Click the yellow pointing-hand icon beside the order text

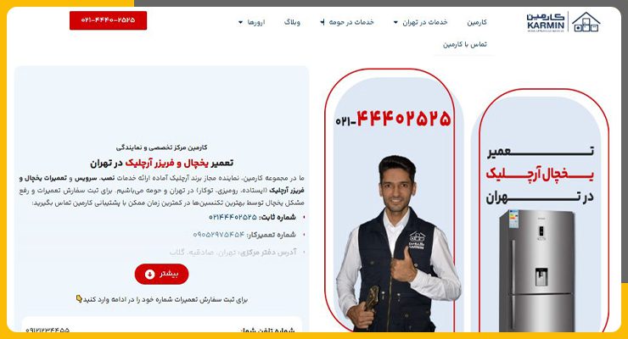(x=79, y=298)
